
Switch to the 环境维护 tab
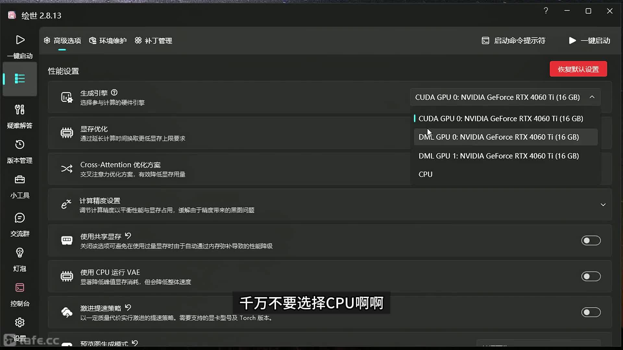108,41
